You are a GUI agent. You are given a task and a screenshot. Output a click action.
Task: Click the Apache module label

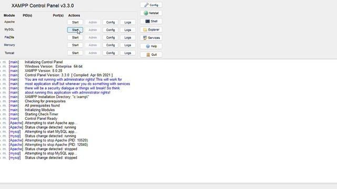(x=9, y=22)
